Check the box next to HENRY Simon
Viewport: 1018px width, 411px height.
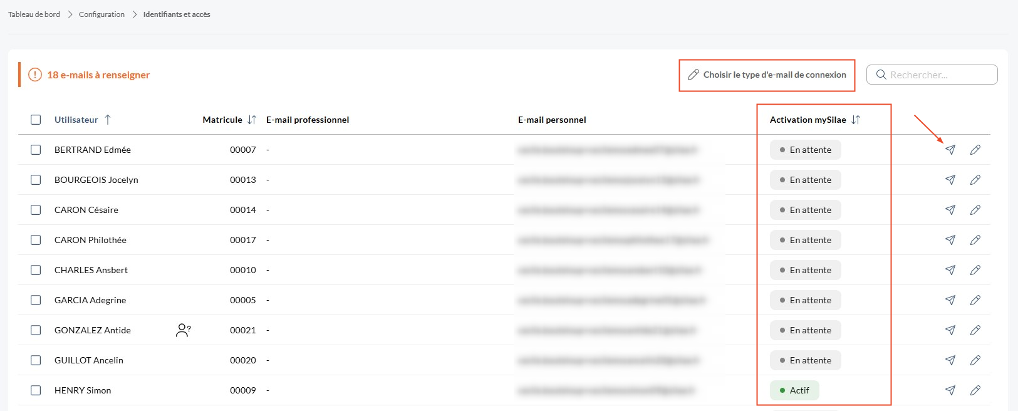point(36,390)
